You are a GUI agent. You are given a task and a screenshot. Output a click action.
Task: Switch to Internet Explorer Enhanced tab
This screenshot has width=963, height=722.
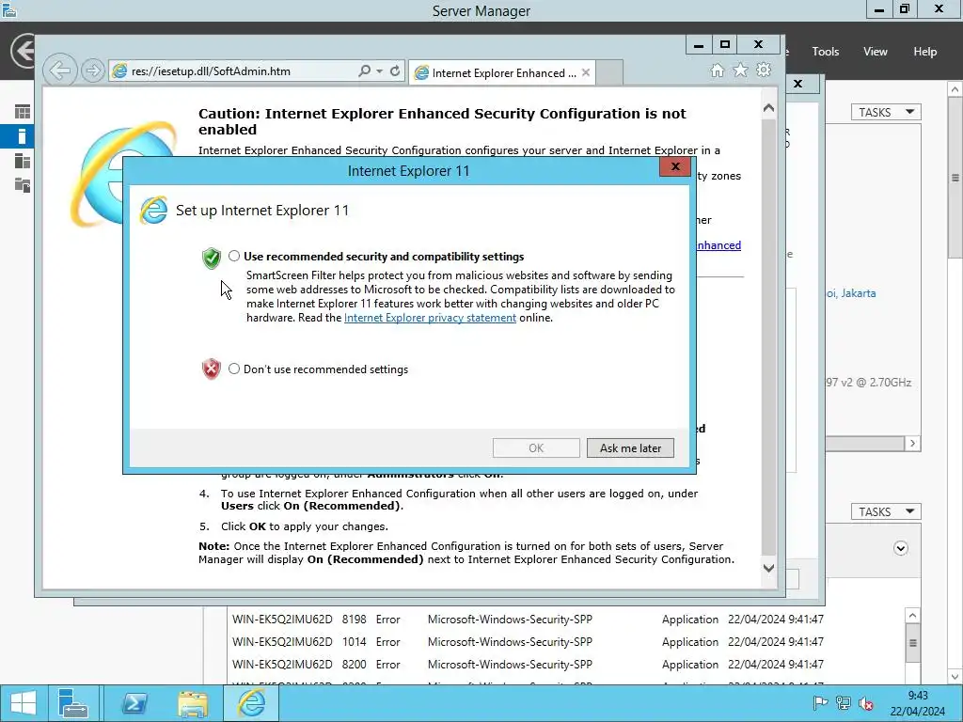click(x=497, y=73)
